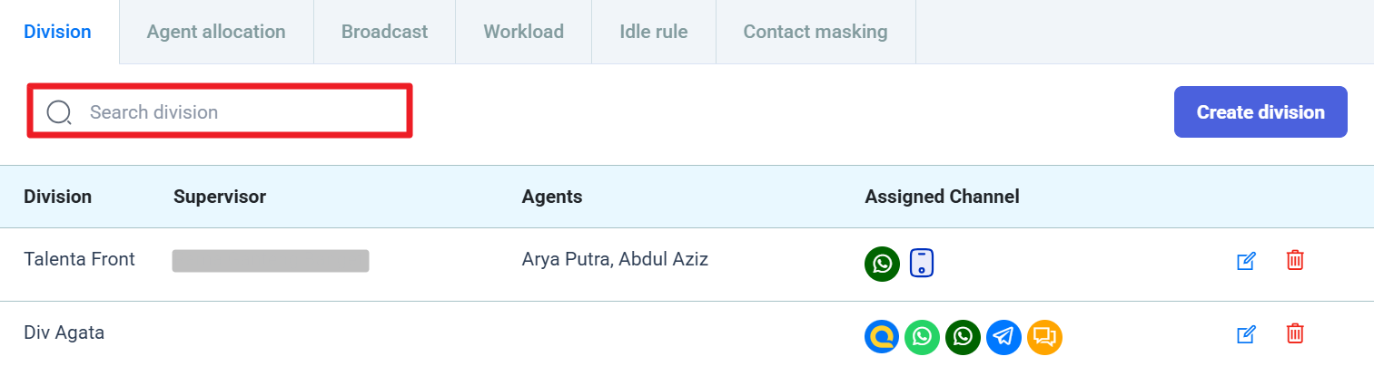Click the mobile phone channel icon for Talenta Front

[x=922, y=264]
